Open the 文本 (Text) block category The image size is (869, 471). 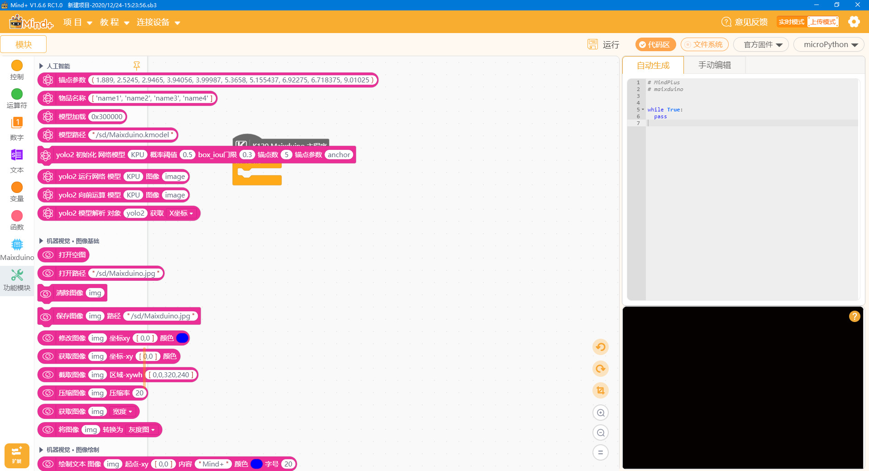tap(17, 161)
